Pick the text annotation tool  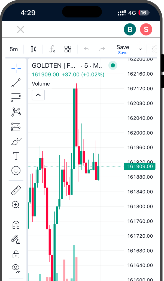point(16,156)
